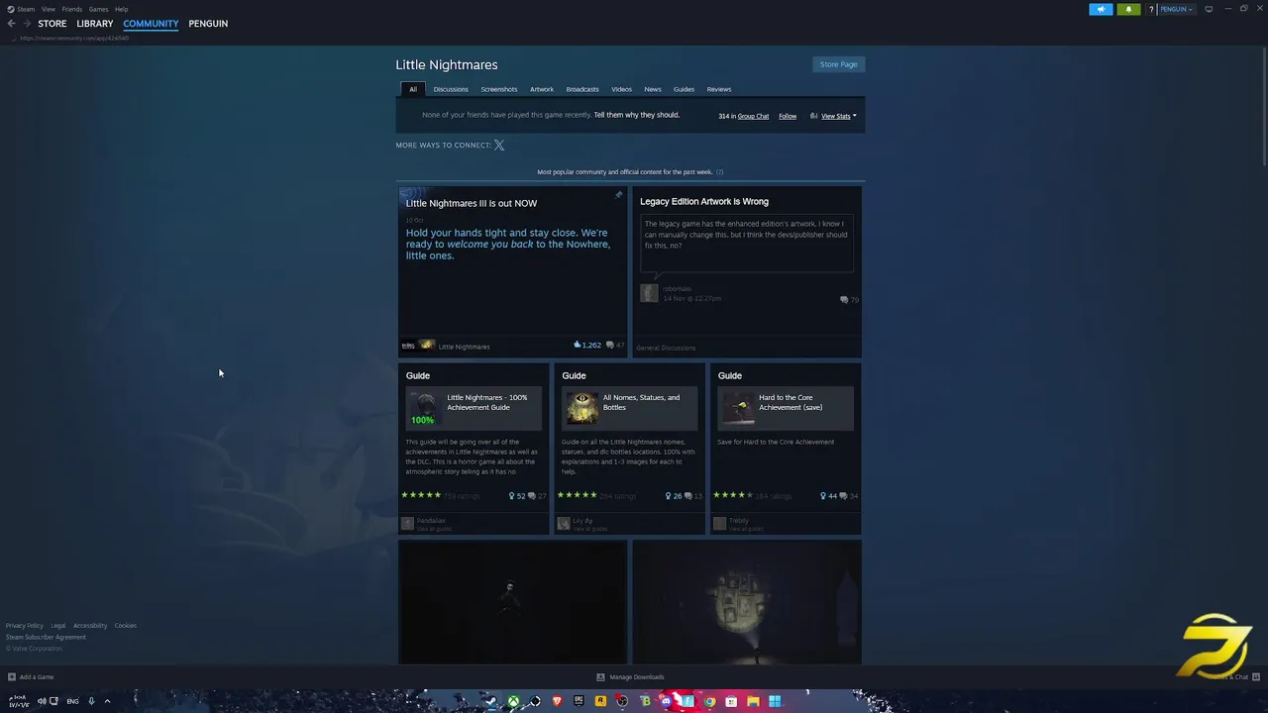Screen dimensions: 1268x713
Task: Open the General Discussions link
Action: point(666,348)
